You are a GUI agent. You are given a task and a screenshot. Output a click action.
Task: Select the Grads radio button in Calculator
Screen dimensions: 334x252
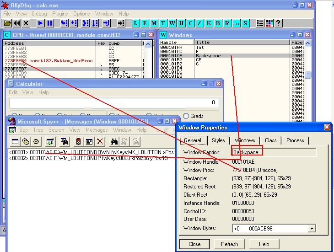[186, 116]
